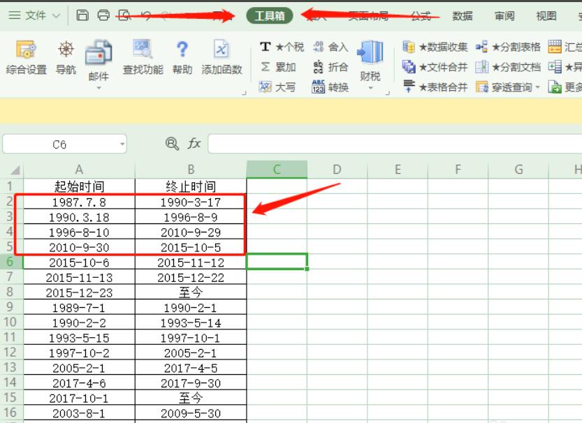Image resolution: width=582 pixels, height=423 pixels.
Task: Select cell containing 2015-12-23
Action: tap(79, 292)
